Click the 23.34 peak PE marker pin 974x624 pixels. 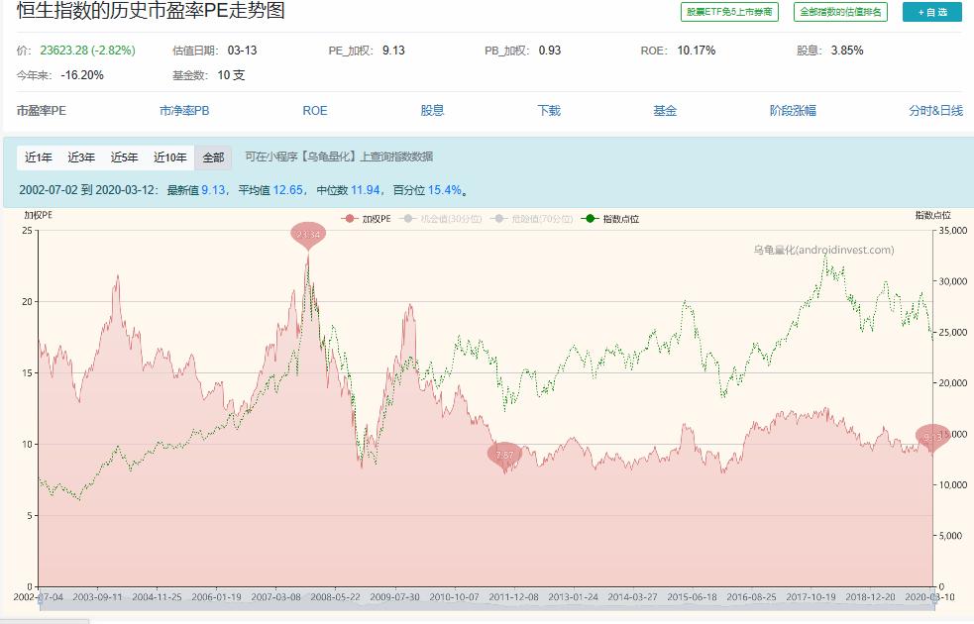pyautogui.click(x=308, y=235)
